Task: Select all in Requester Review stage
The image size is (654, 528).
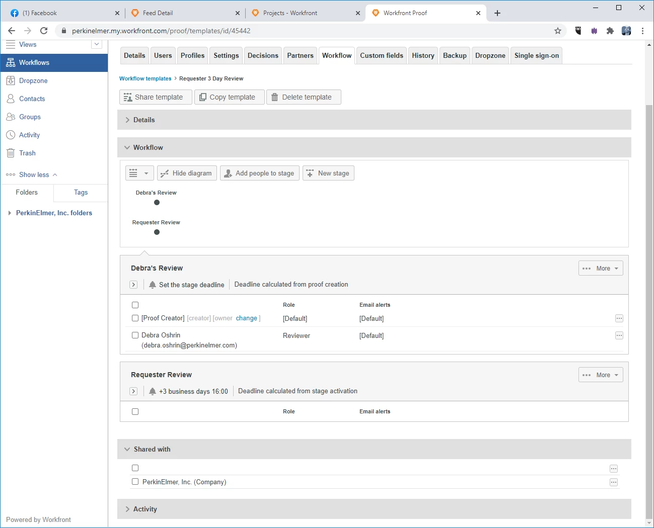Action: click(135, 412)
